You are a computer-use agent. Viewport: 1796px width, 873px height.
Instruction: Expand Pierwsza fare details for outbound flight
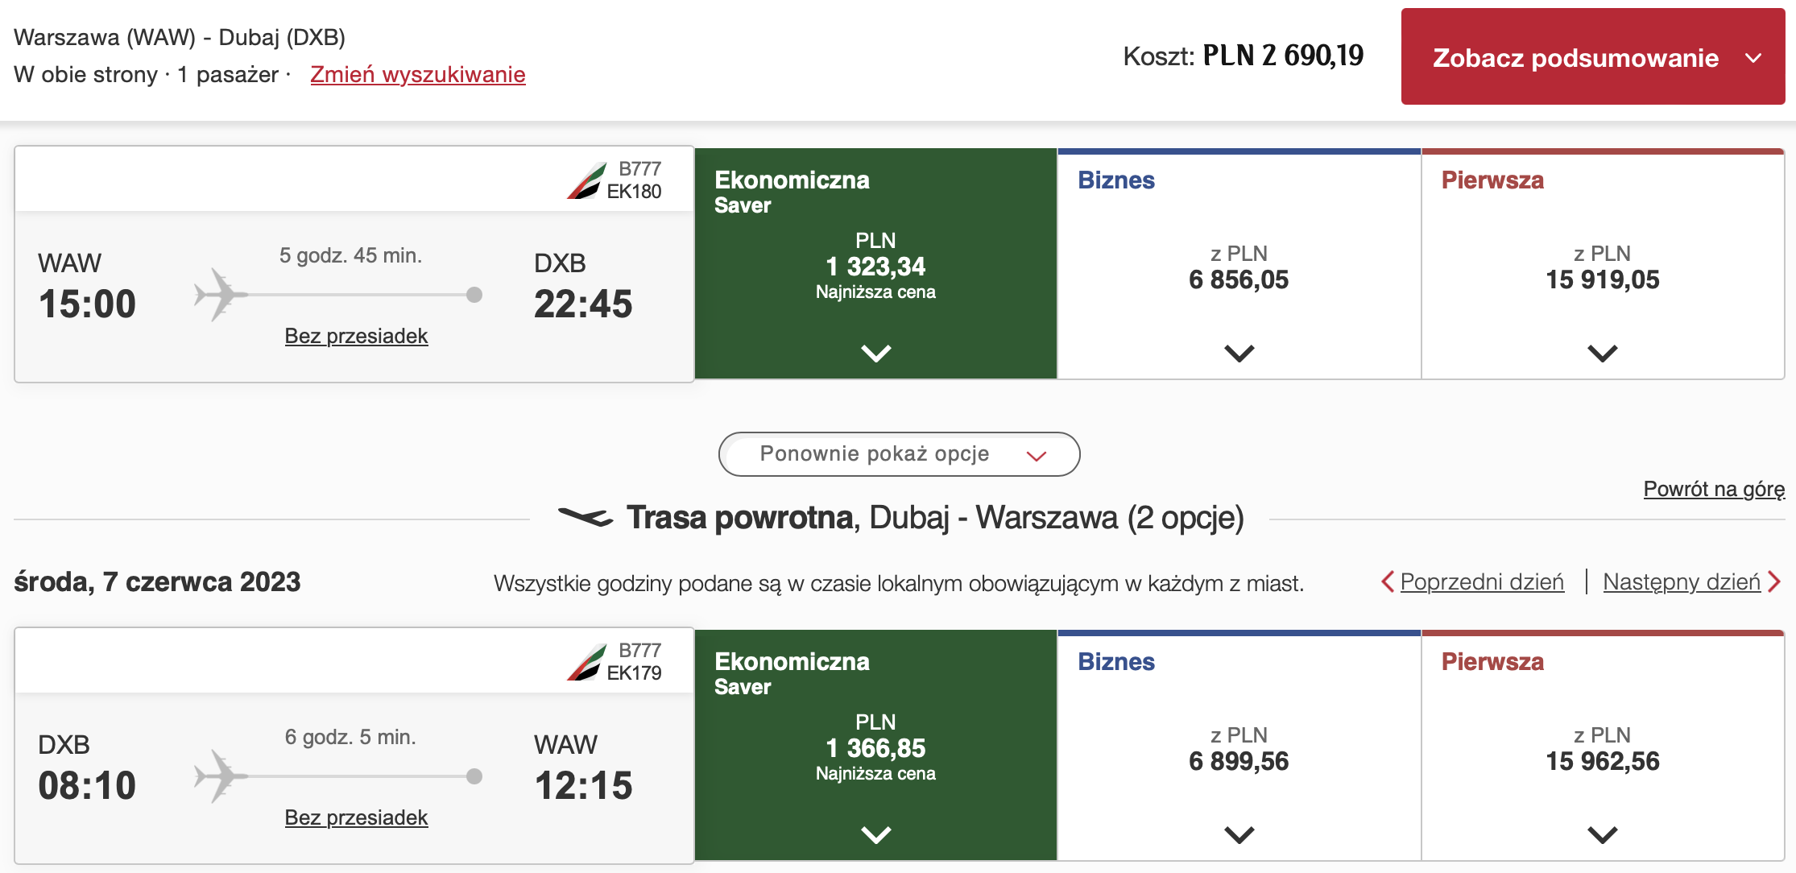(1602, 353)
